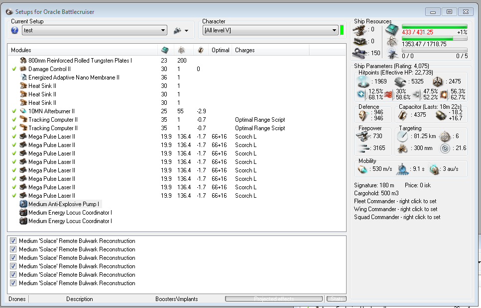
Task: Click Squad Commander - right click to set
Action: click(397, 217)
